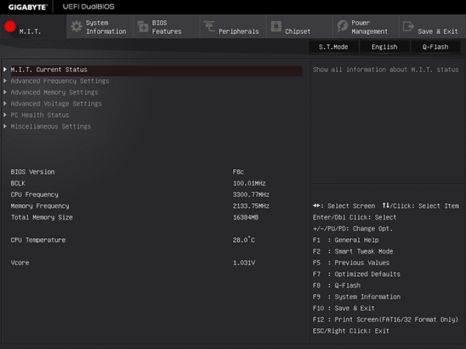This screenshot has width=466, height=349.
Task: Click the Save & Exit arrow icon
Action: tap(409, 26)
